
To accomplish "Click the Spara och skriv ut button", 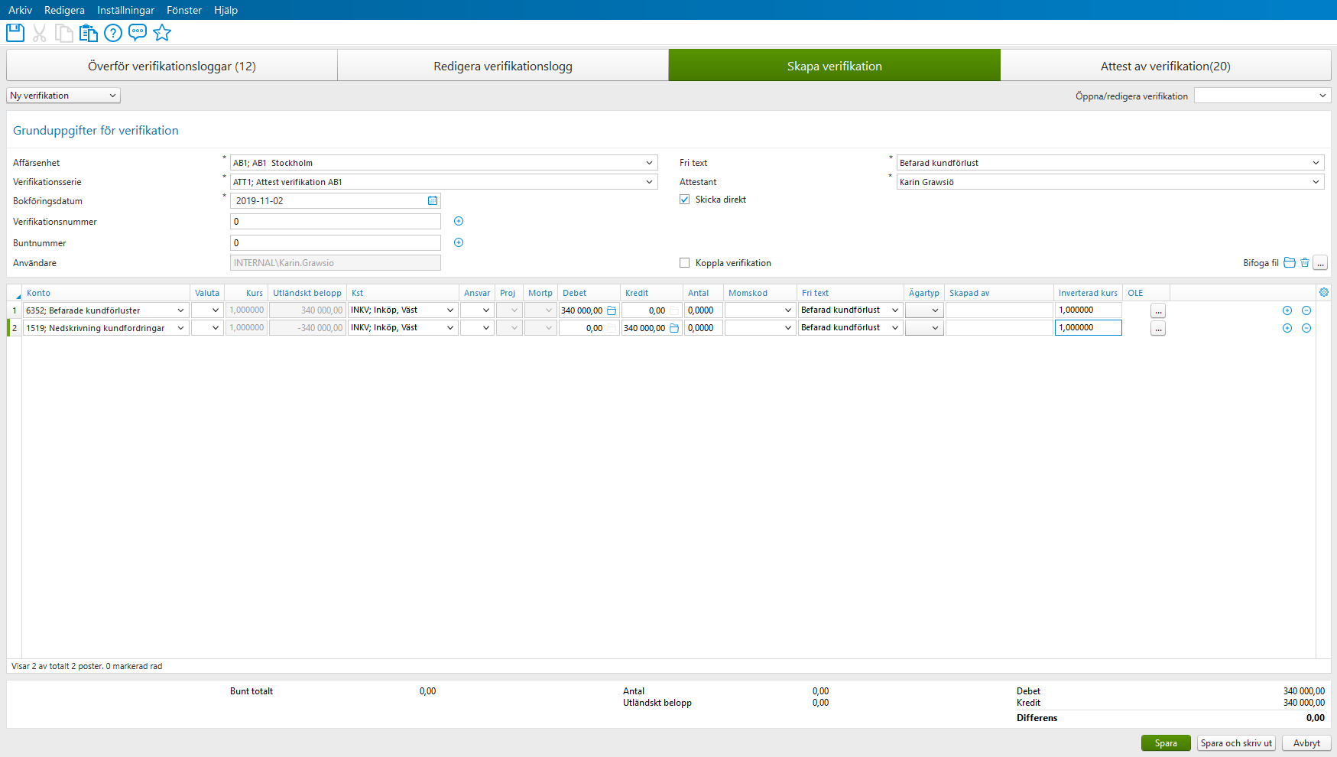I will [x=1236, y=742].
